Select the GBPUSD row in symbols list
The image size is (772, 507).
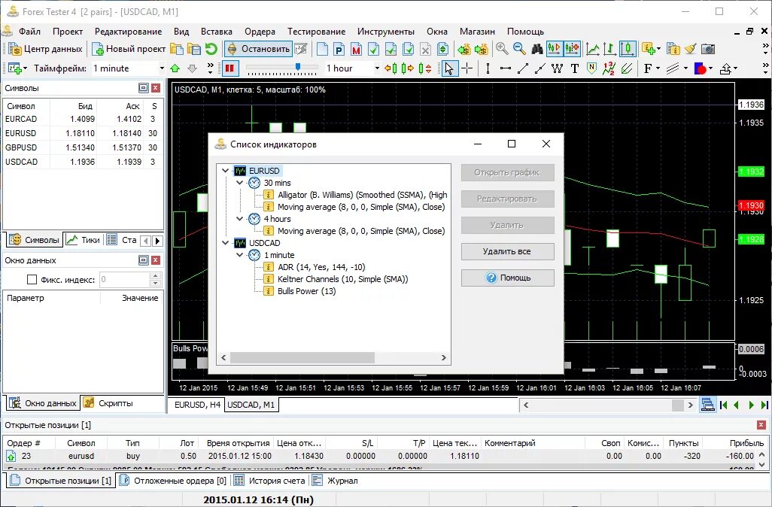[x=83, y=147]
